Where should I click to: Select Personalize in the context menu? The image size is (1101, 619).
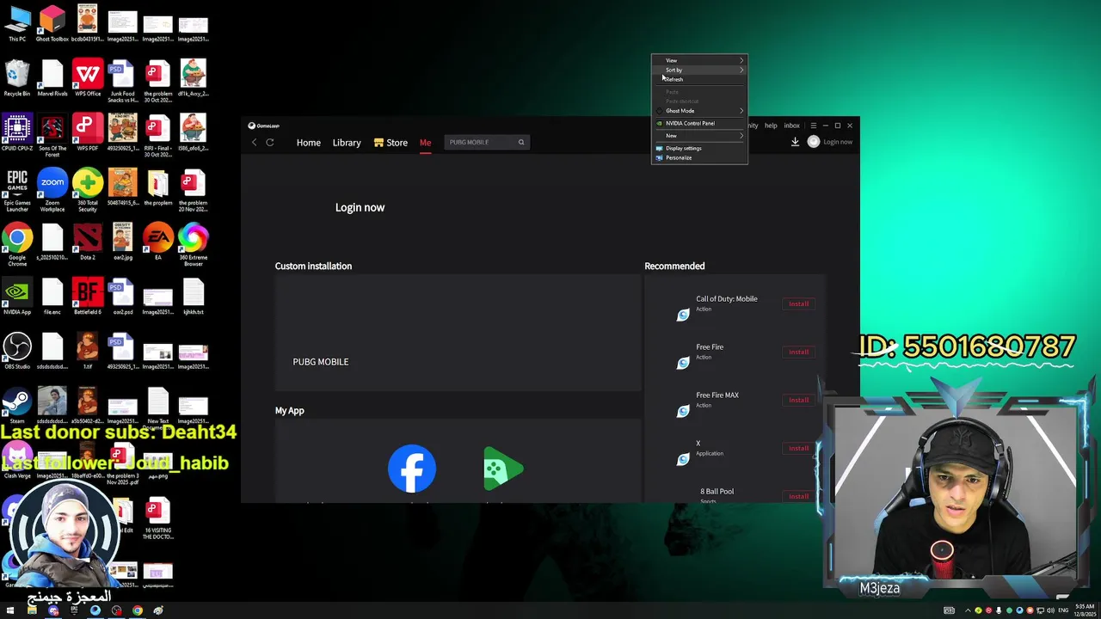point(699,158)
